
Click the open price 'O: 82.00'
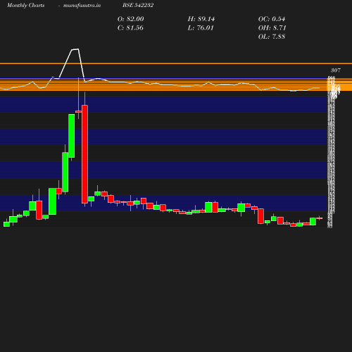[130, 19]
